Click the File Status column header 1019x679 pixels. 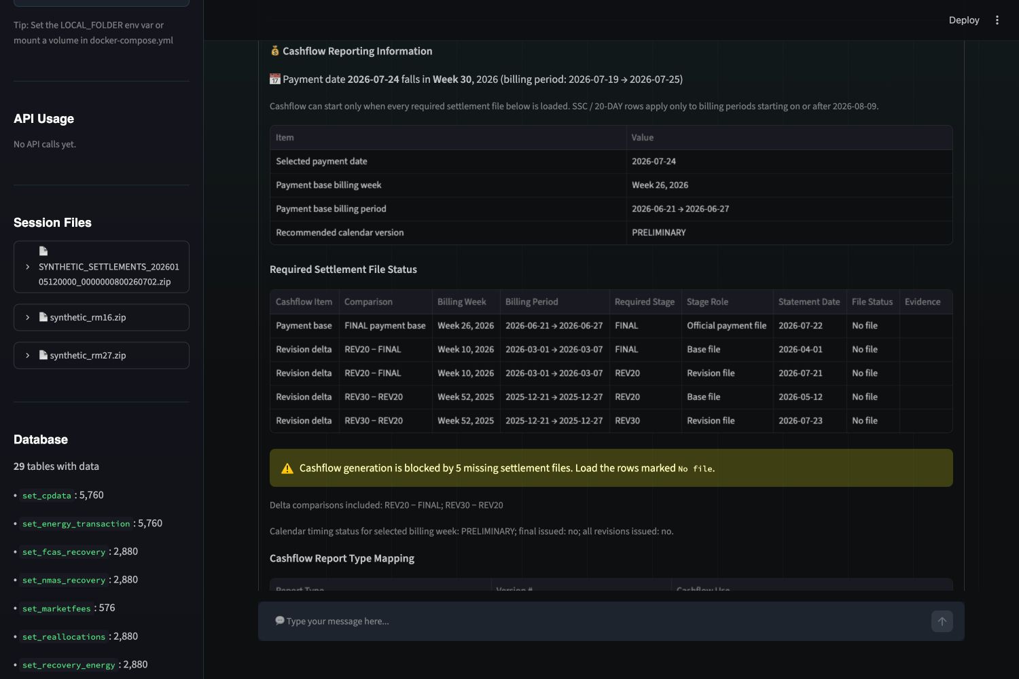pos(872,302)
